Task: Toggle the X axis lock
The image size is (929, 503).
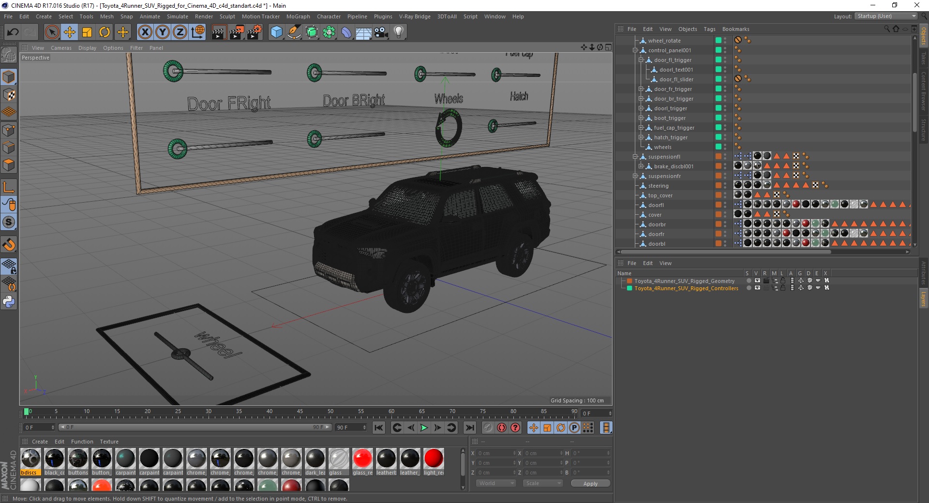Action: 145,32
